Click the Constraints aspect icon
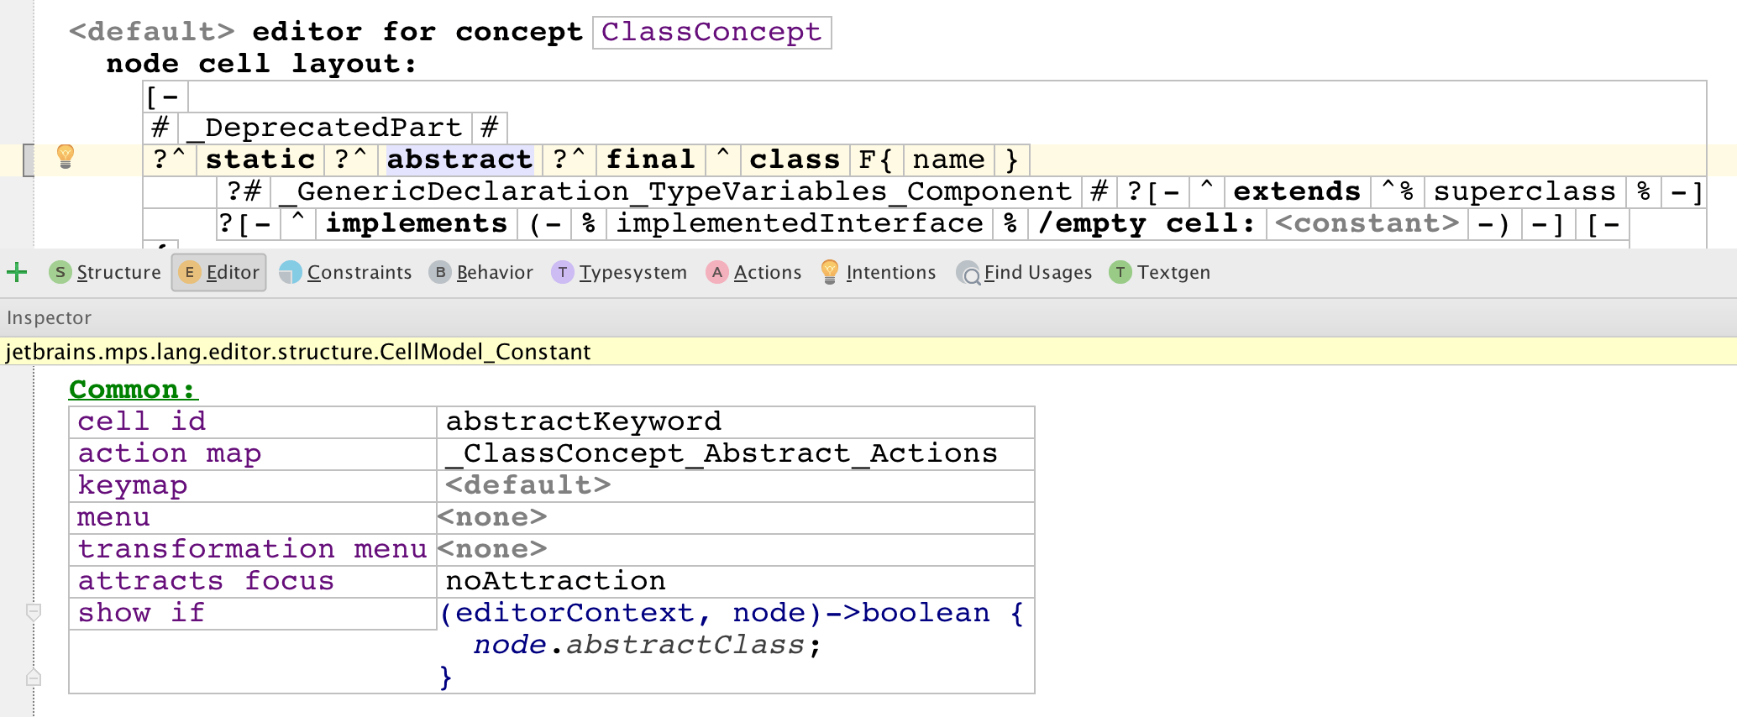This screenshot has height=717, width=1737. point(290,272)
